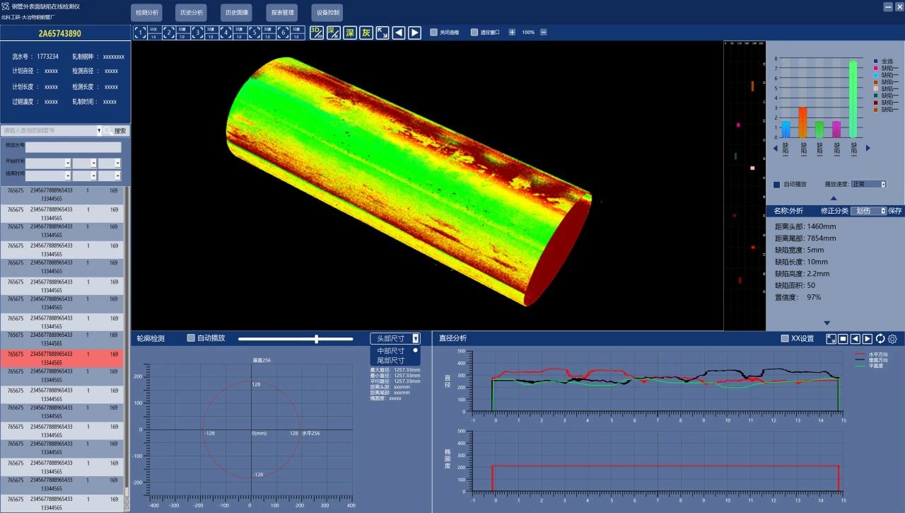Image resolution: width=905 pixels, height=513 pixels.
Task: Select the 灰 grayscale view icon
Action: 366,33
